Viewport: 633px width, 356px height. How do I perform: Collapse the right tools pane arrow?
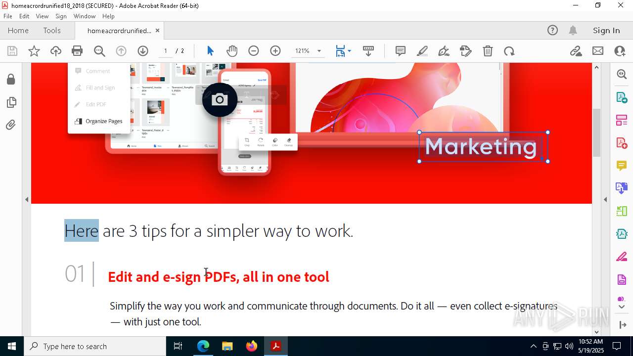click(x=605, y=200)
